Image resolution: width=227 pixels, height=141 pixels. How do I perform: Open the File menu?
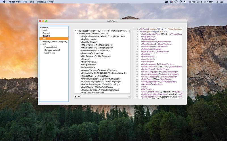pos(25,2)
